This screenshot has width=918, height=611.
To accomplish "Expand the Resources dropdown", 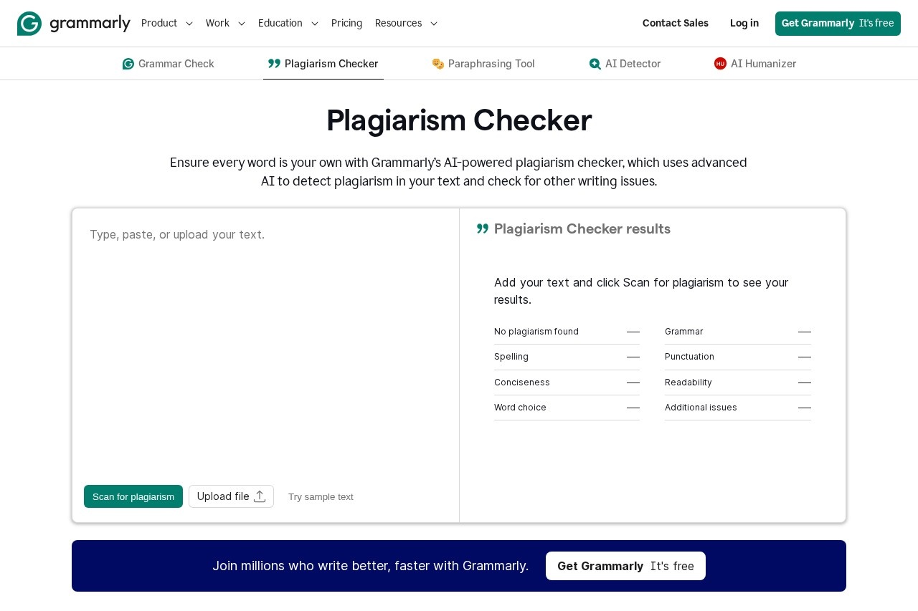I will 406,23.
